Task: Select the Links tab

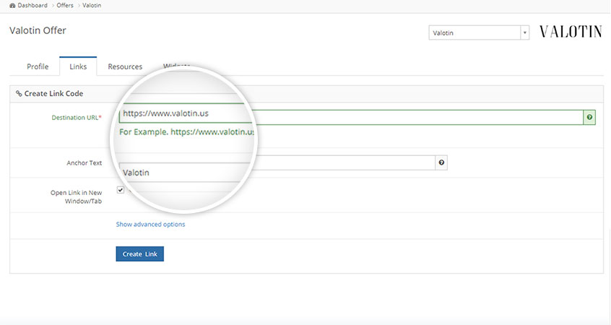Action: click(x=78, y=66)
